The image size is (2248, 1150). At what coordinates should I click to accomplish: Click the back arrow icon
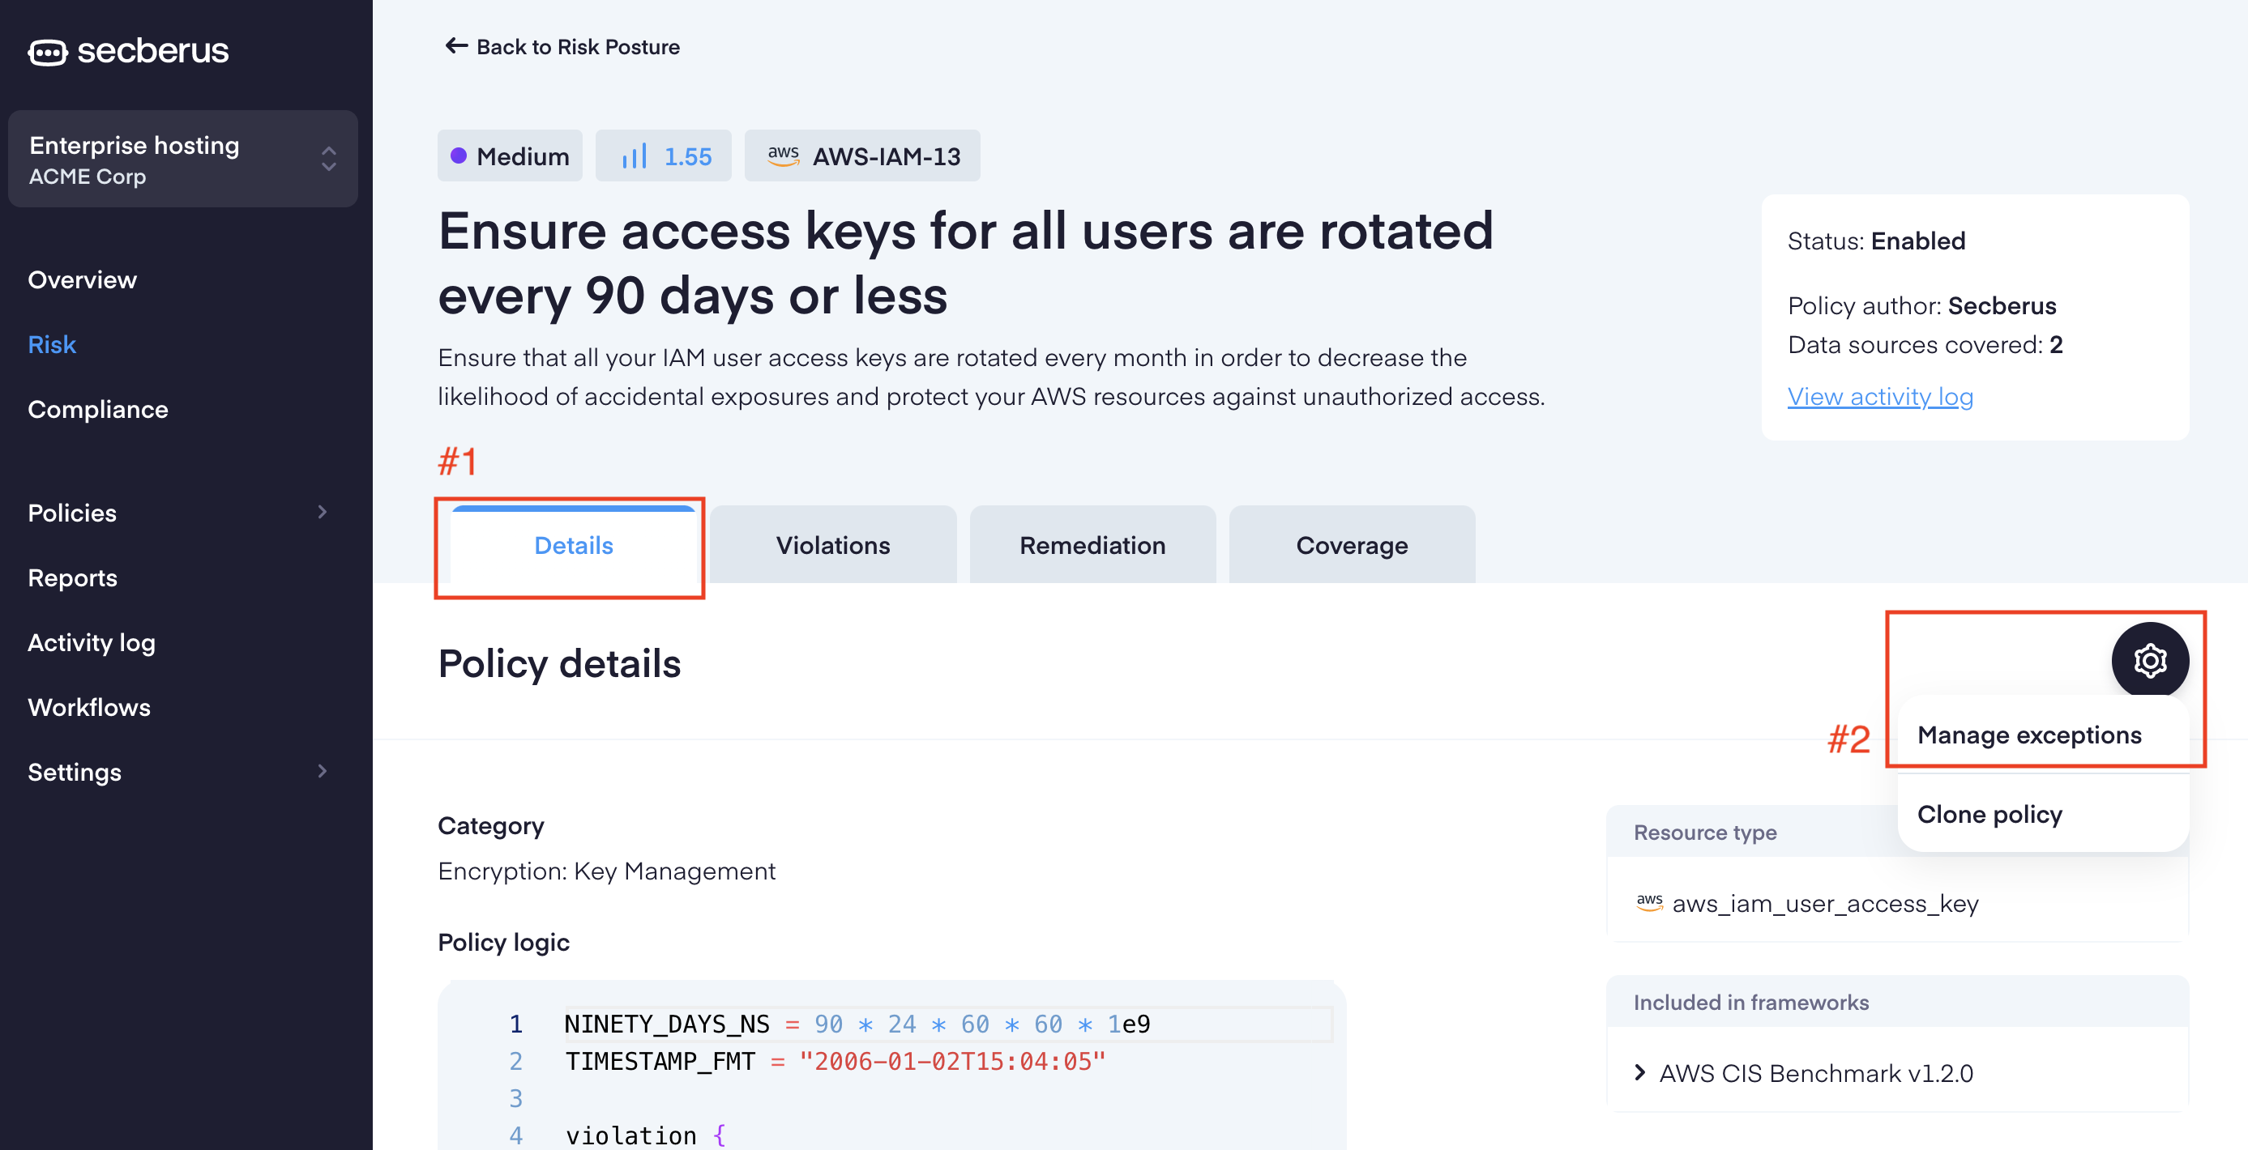[455, 45]
